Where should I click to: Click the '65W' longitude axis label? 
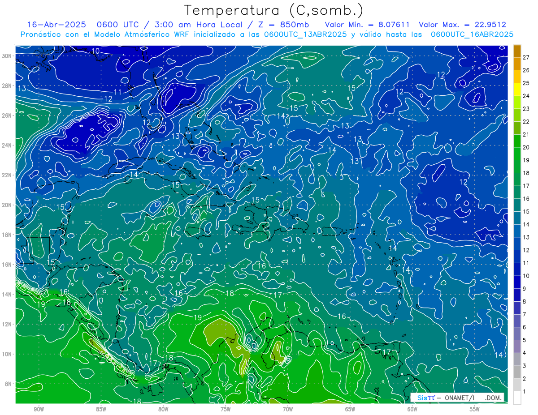pos(350,409)
